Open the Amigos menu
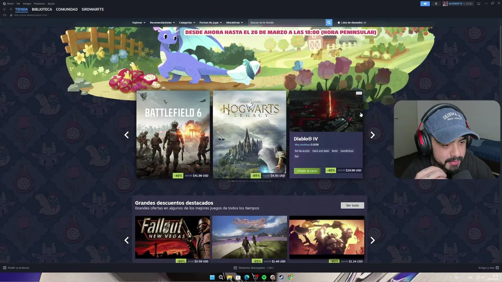Viewport: 502px width, 282px height. [x=27, y=4]
